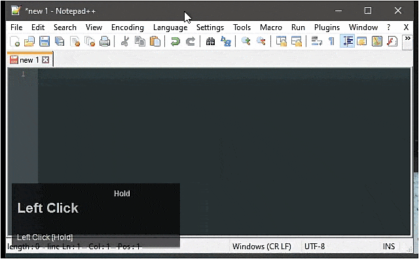Open the Plugins menu
The width and height of the screenshot is (419, 259).
327,27
